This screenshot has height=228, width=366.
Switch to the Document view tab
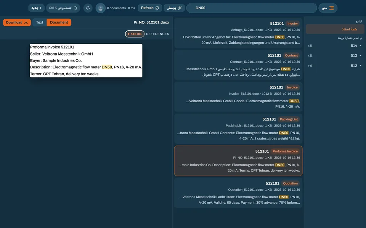click(59, 22)
